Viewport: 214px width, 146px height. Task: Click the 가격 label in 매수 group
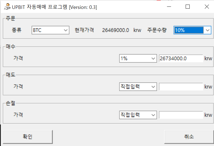18,58
